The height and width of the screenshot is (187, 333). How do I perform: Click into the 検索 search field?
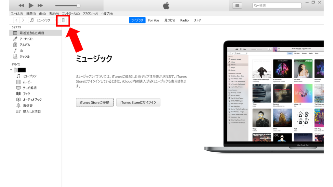(x=277, y=6)
